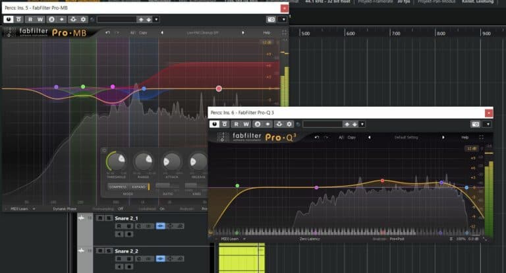Viewport: 506px width, 273px height.
Task: Open the Pro-Q 3 Default Setting preset menu
Action: (x=406, y=137)
